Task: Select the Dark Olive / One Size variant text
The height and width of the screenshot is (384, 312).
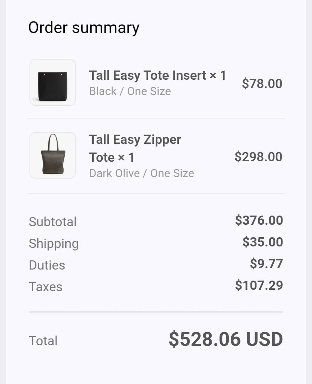Action: (141, 173)
